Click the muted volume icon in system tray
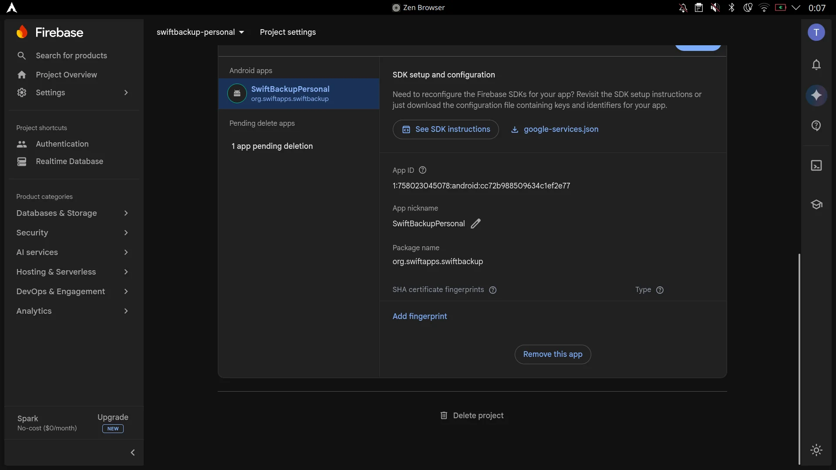Viewport: 836px width, 470px height. click(x=715, y=8)
